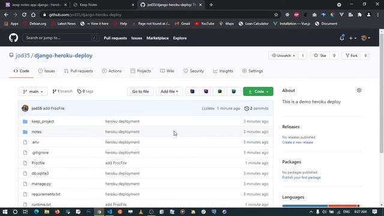Click the fourth toolbox icon next to Code button
The image size is (384, 216).
click(233, 91)
